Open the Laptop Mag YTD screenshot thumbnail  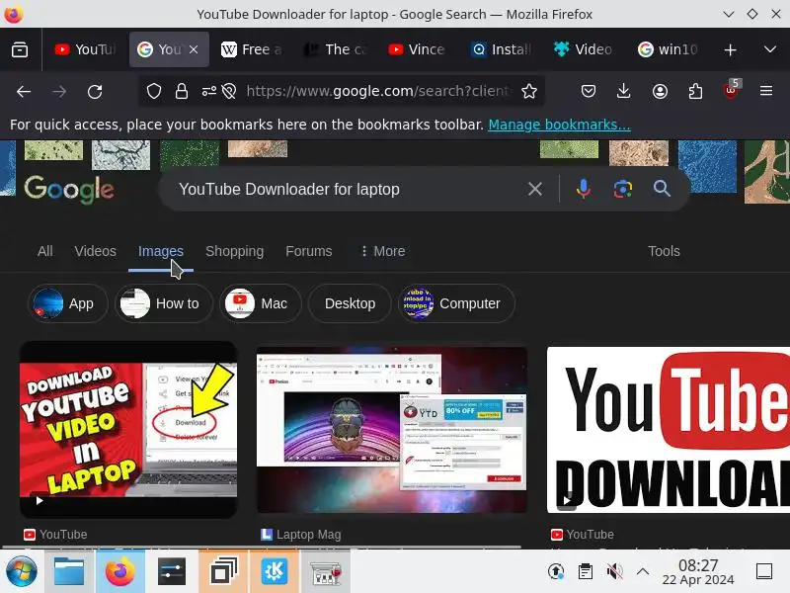(x=392, y=430)
